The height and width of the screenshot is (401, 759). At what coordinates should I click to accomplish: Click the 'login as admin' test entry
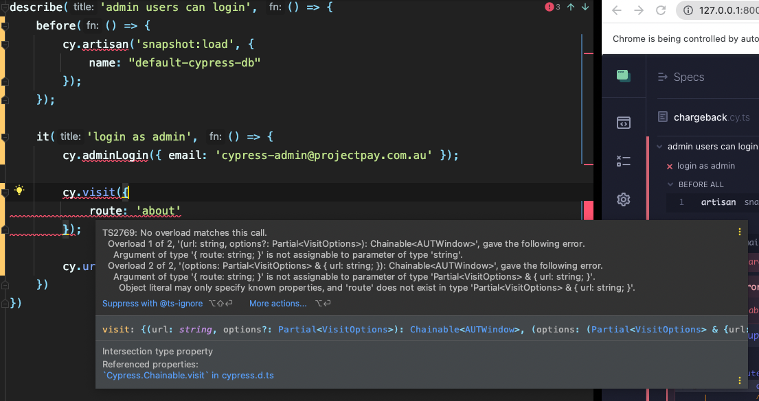pos(705,166)
